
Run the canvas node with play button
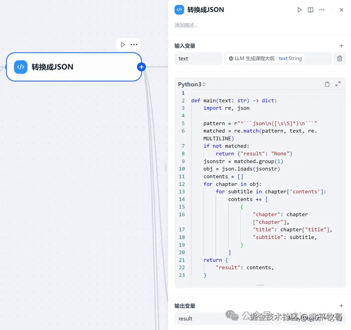pyautogui.click(x=123, y=44)
